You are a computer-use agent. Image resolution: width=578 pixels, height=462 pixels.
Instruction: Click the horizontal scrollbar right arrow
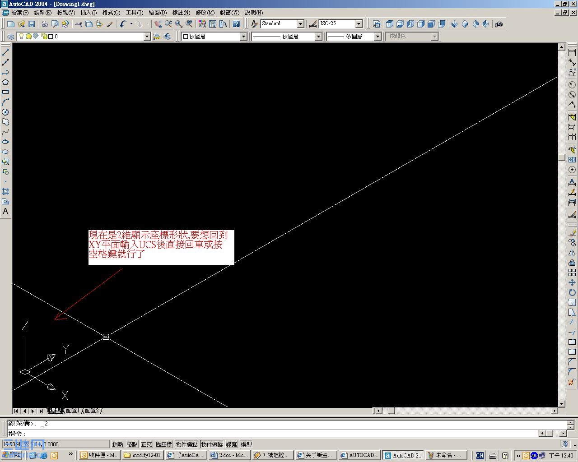pos(555,411)
